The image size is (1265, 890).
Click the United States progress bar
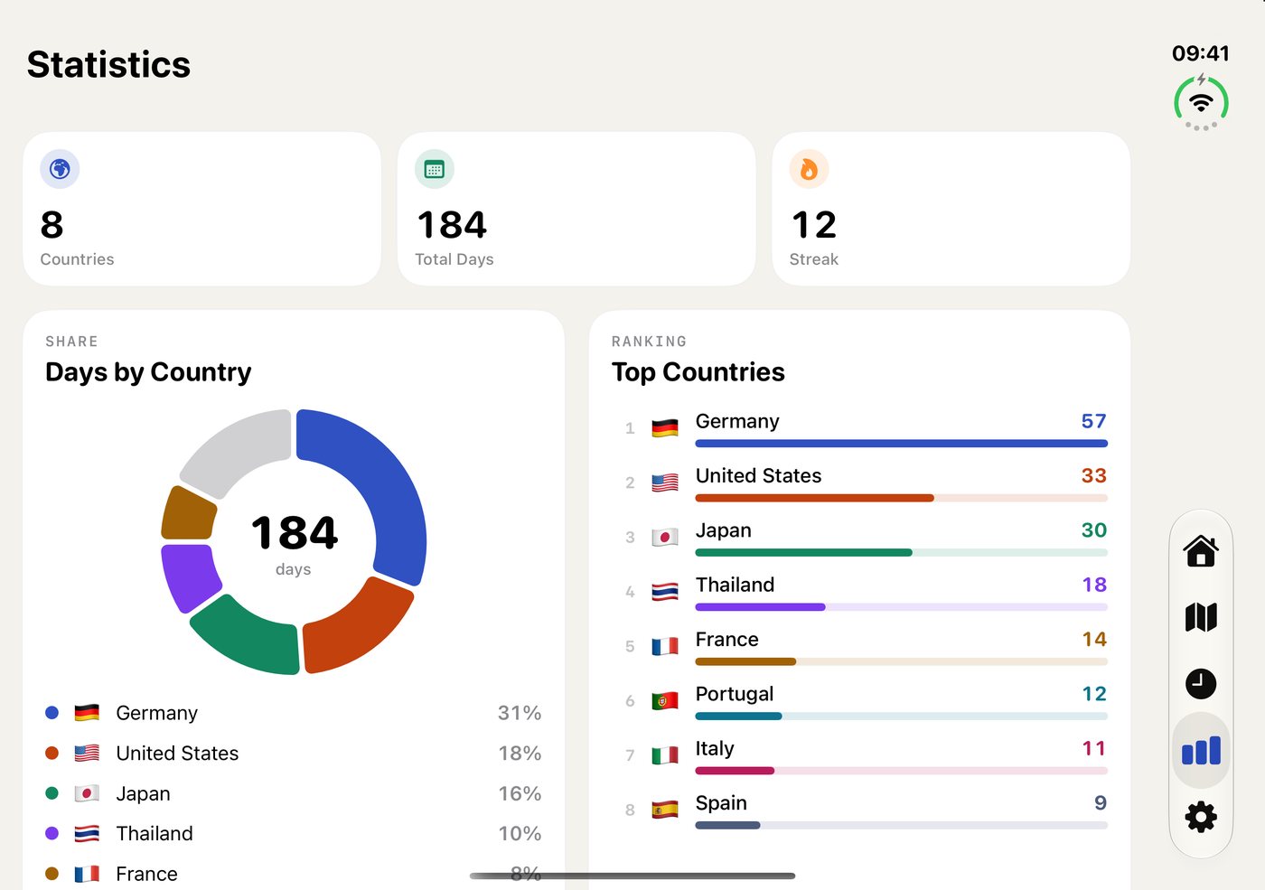901,498
